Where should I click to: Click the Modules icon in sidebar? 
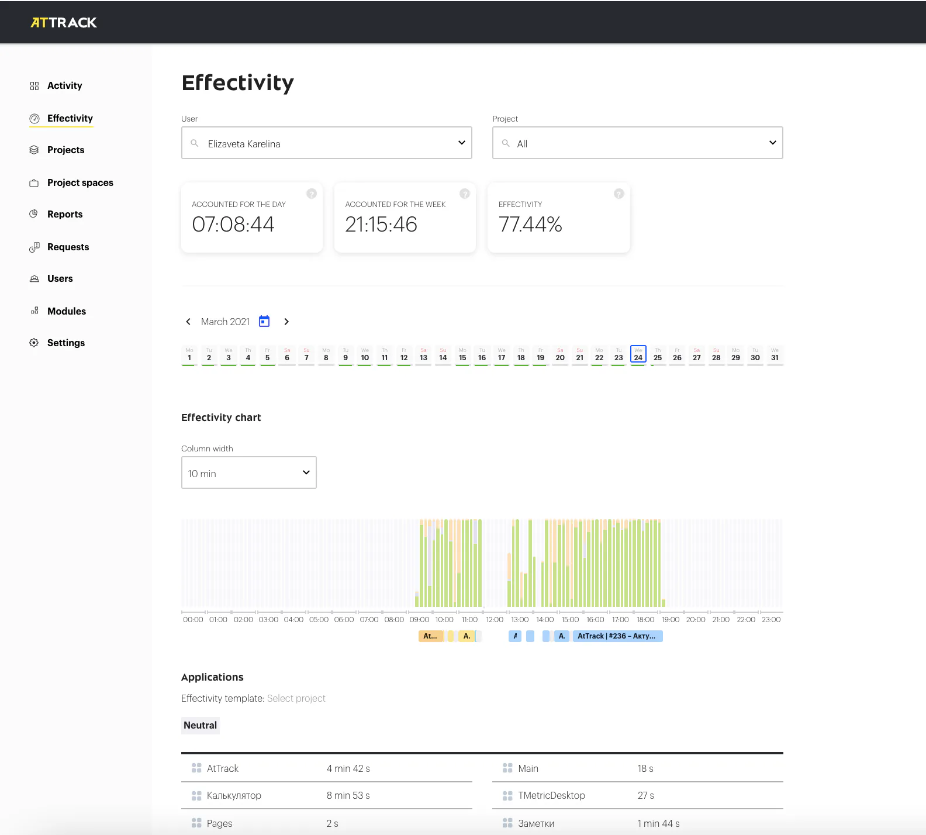tap(34, 311)
